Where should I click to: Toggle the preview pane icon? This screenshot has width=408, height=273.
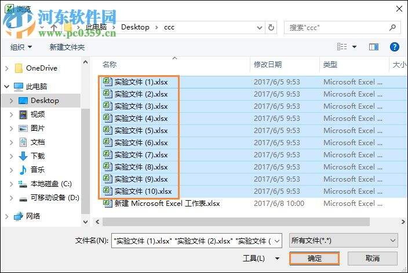tap(374, 47)
